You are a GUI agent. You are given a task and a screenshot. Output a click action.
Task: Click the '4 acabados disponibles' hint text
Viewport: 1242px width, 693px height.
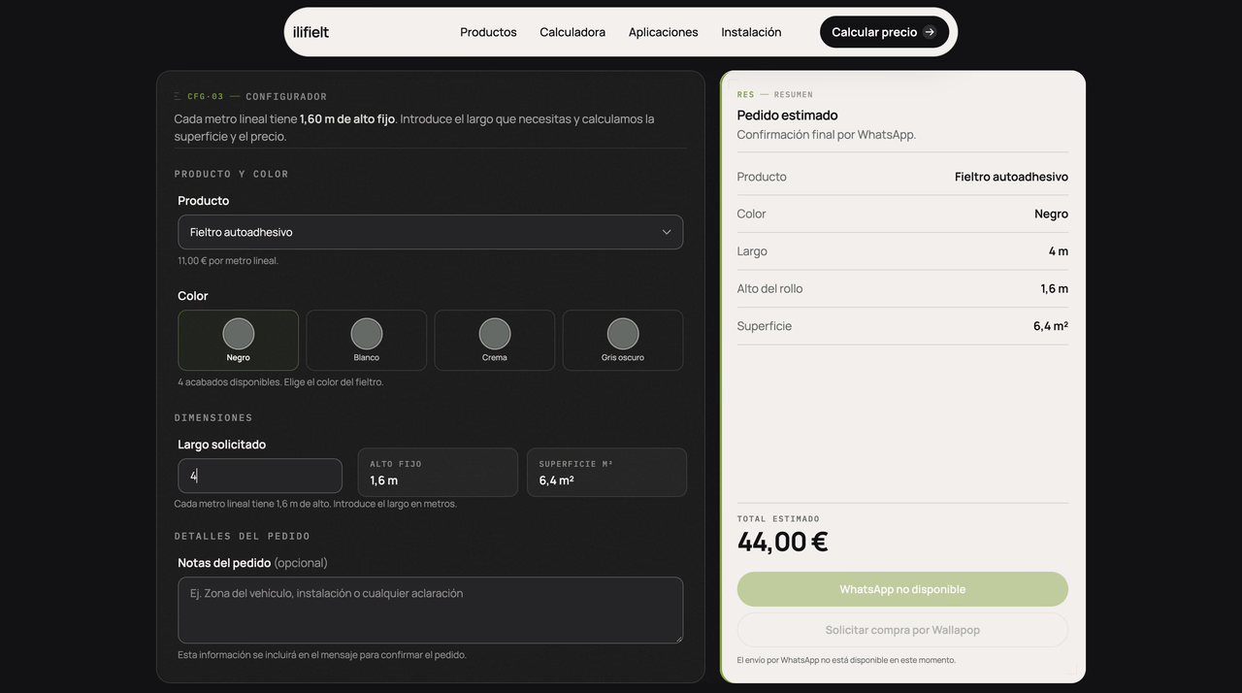280,382
